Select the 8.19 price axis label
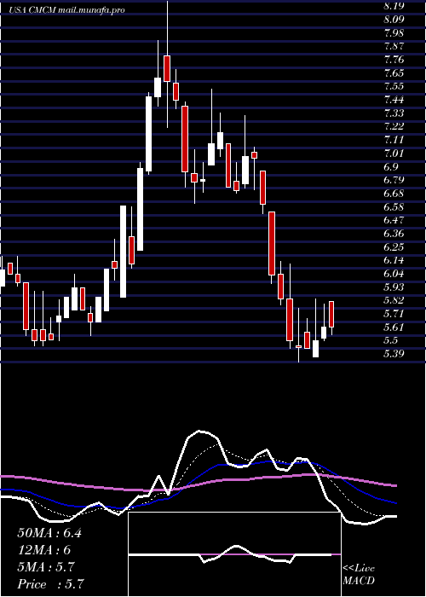This screenshot has width=426, height=597. coord(394,6)
